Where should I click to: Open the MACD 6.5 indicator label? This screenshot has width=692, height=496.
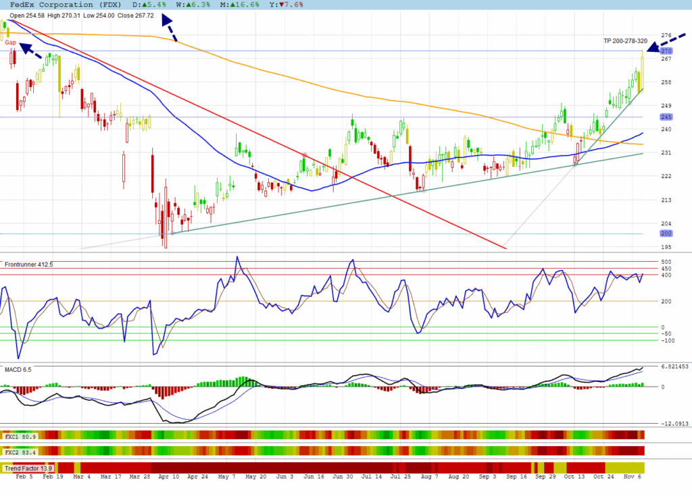point(18,370)
